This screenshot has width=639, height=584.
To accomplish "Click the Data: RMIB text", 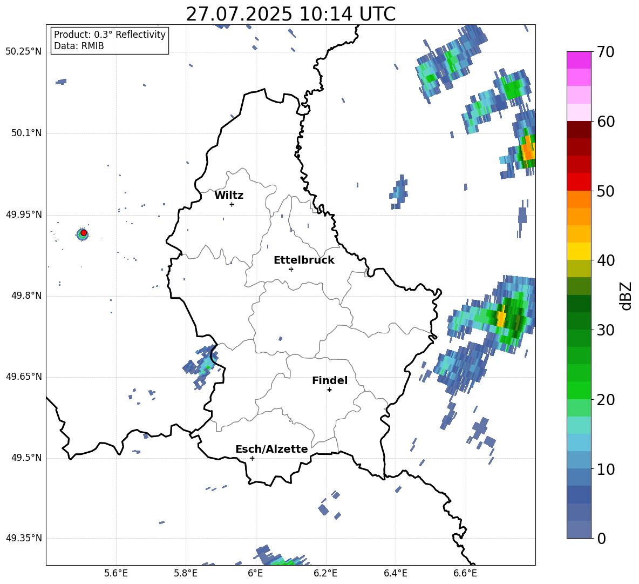I will click(79, 46).
